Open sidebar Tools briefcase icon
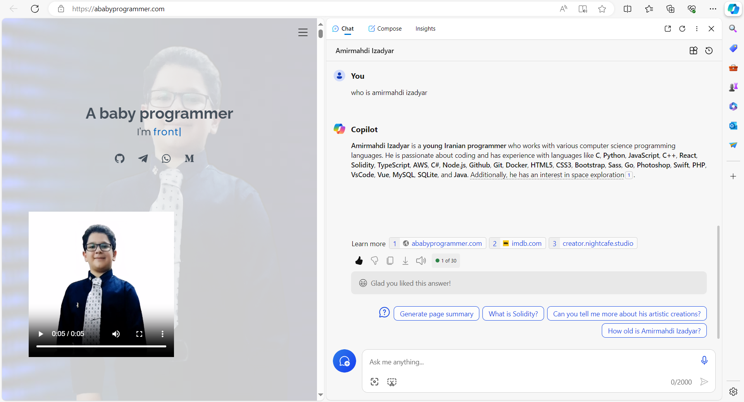This screenshot has height=402, width=744. pos(733,67)
